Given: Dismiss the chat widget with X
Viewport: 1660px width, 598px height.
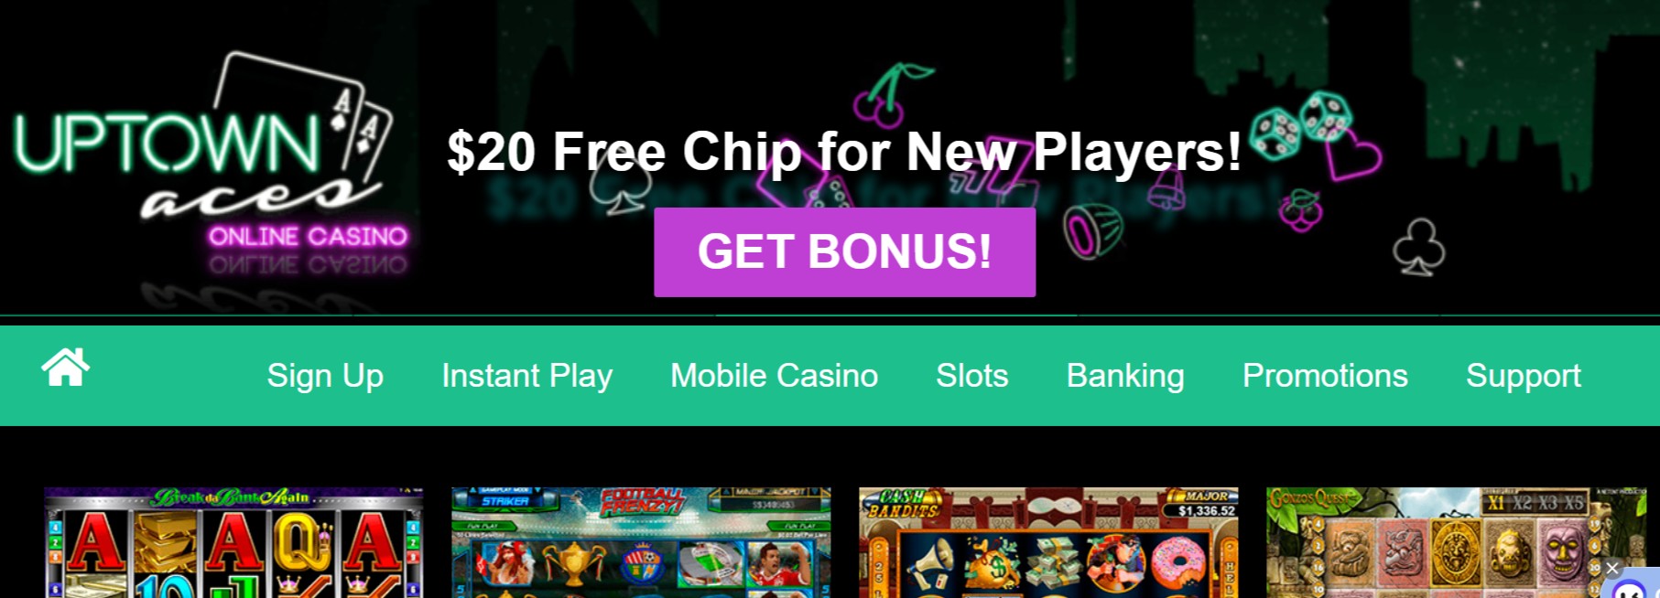Looking at the screenshot, I should (1612, 569).
